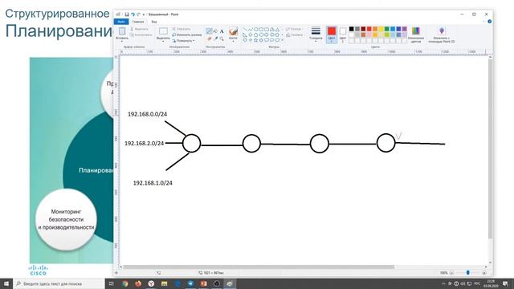Screen dimensions: 514x289
Task: Pick the five-point Star shape
Action: 256,39
